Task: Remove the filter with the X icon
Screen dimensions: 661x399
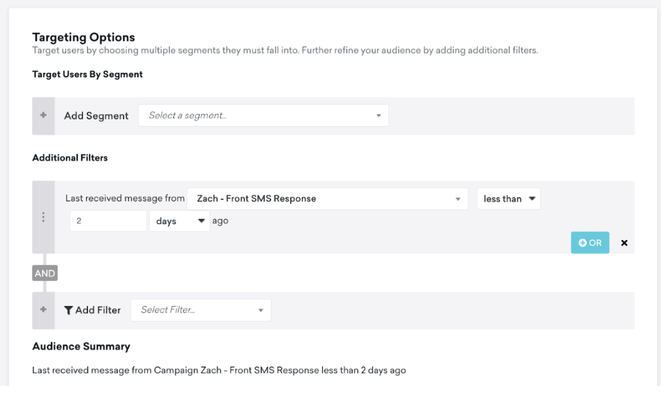Action: pyautogui.click(x=624, y=243)
